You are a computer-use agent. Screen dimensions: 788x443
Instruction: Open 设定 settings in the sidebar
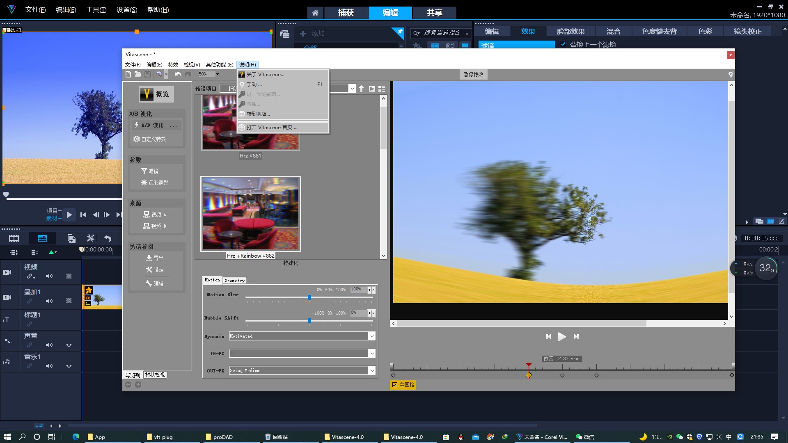click(155, 269)
